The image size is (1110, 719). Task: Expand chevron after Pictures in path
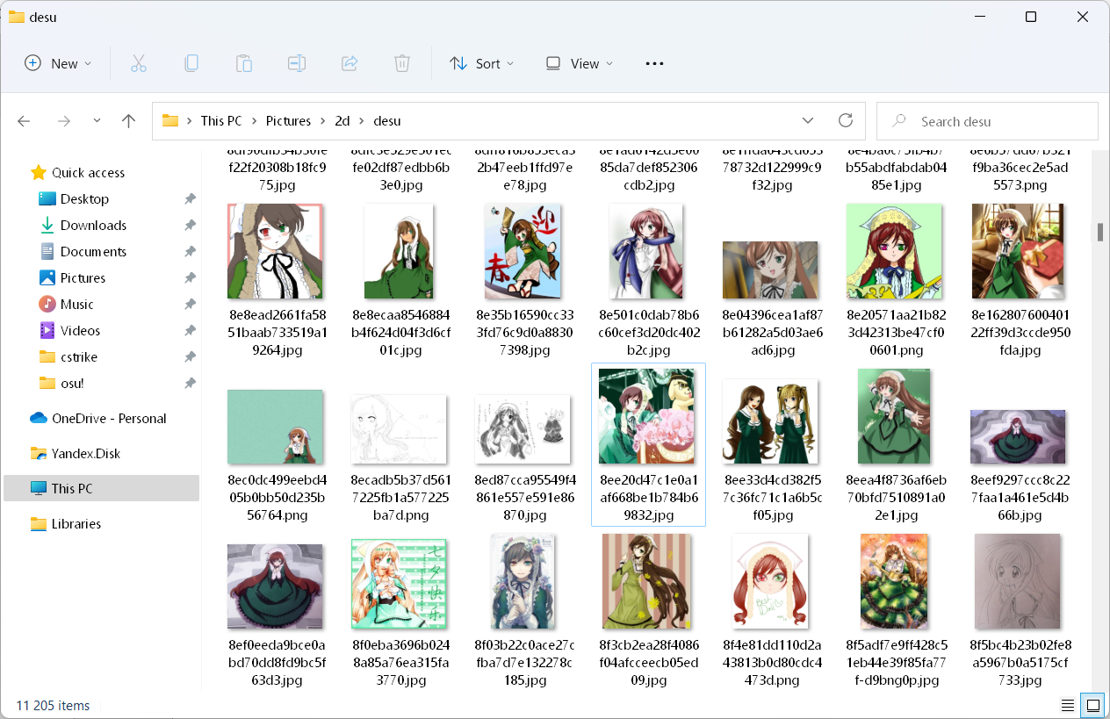(323, 121)
